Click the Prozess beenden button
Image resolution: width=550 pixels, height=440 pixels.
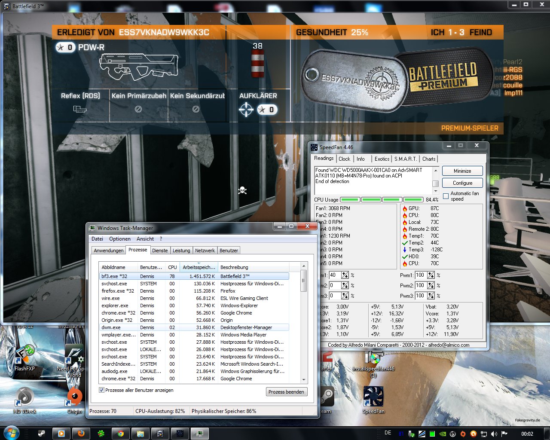pos(286,392)
